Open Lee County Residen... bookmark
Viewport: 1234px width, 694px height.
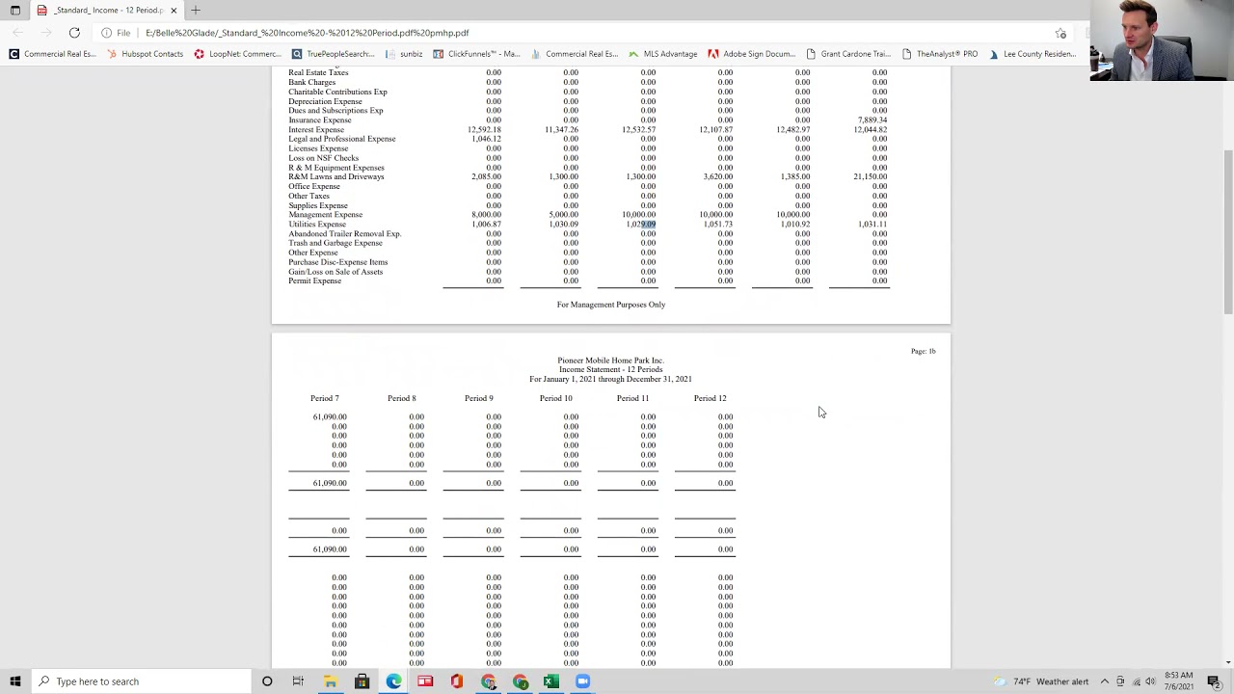[x=1032, y=54]
